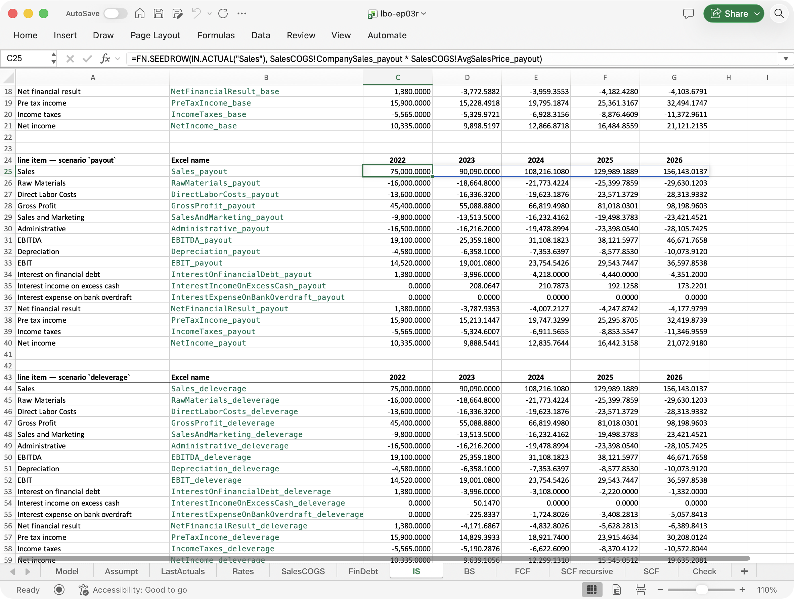The height and width of the screenshot is (599, 794).
Task: Open the fx function dropdown arrow
Action: (x=118, y=58)
